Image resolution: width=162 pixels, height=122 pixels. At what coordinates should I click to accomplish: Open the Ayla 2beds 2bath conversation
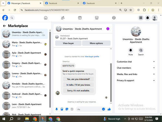tap(24, 54)
